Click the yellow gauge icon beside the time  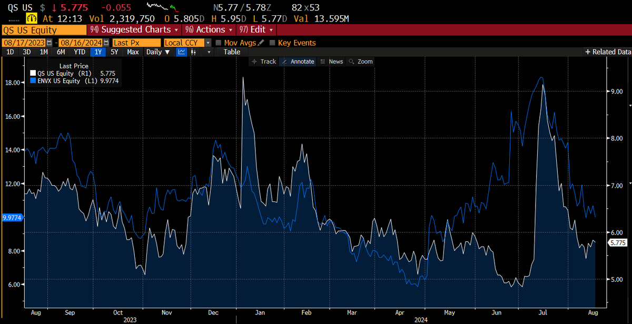pos(33,18)
